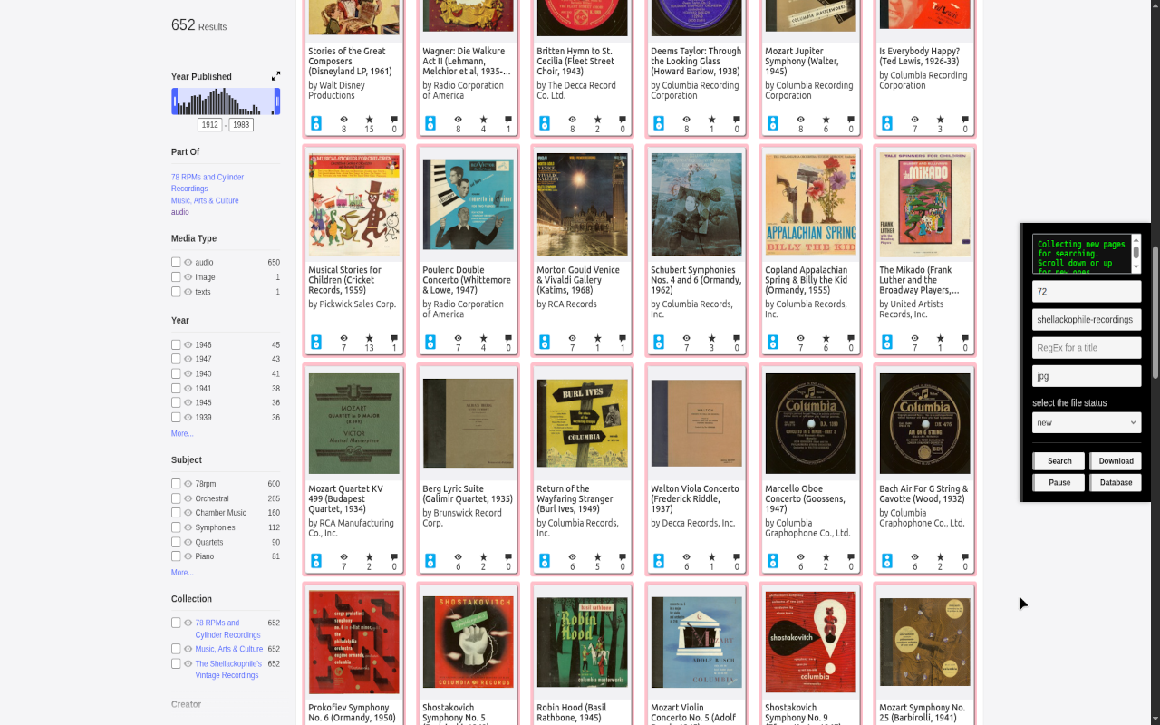The height and width of the screenshot is (725, 1160).
Task: Open Music, Arts & Culture link under Part Of
Action: pos(205,200)
